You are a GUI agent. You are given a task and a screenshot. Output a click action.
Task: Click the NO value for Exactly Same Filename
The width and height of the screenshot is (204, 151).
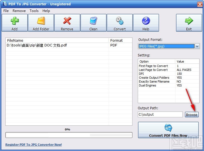tap(179, 81)
